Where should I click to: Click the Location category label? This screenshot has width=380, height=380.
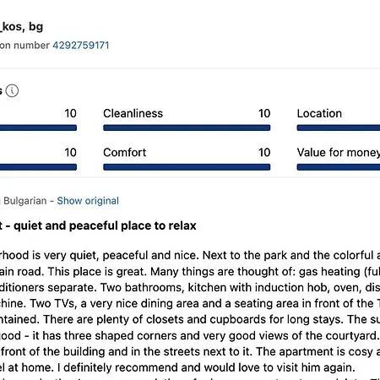click(x=319, y=113)
